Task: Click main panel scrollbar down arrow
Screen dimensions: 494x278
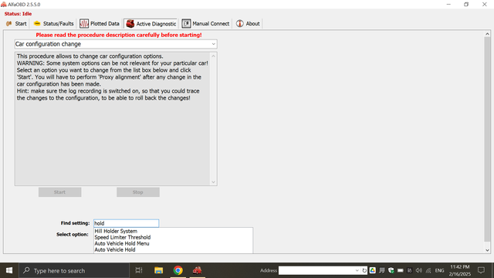Action: (x=487, y=250)
